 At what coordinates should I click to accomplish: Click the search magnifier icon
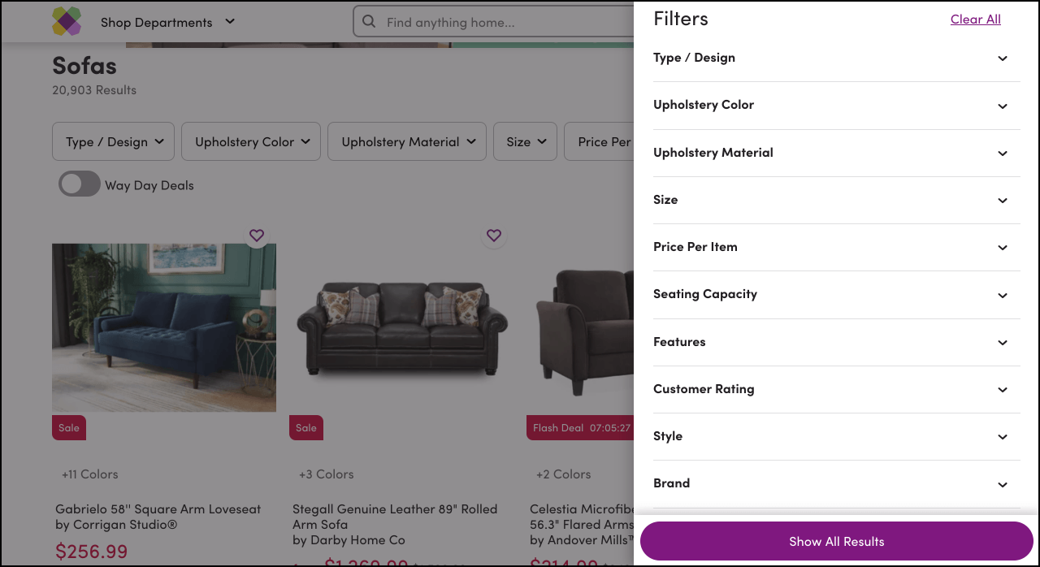click(x=369, y=22)
